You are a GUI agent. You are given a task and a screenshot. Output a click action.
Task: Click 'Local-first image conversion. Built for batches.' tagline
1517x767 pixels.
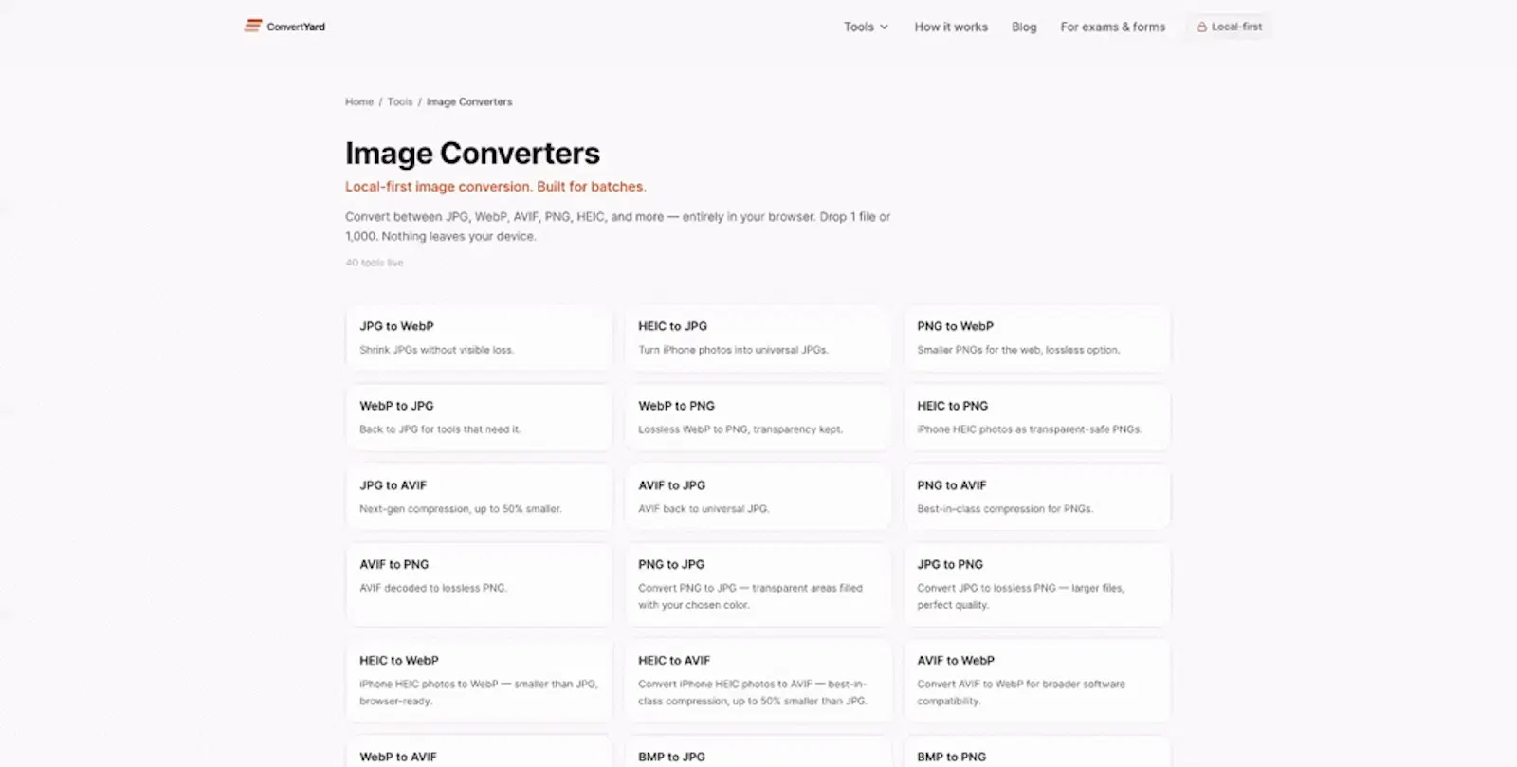point(496,187)
